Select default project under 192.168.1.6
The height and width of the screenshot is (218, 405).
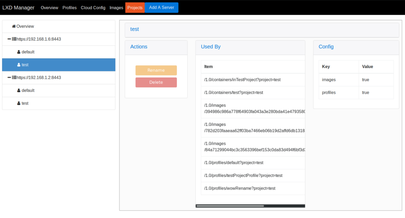59,52
